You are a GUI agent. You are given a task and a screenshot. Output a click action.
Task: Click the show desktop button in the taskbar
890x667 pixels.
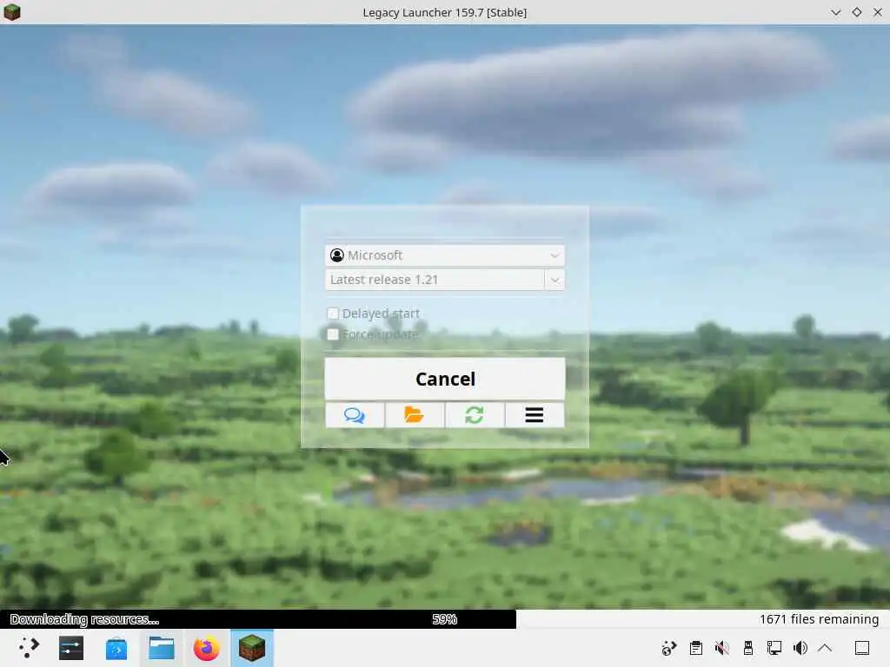862,648
